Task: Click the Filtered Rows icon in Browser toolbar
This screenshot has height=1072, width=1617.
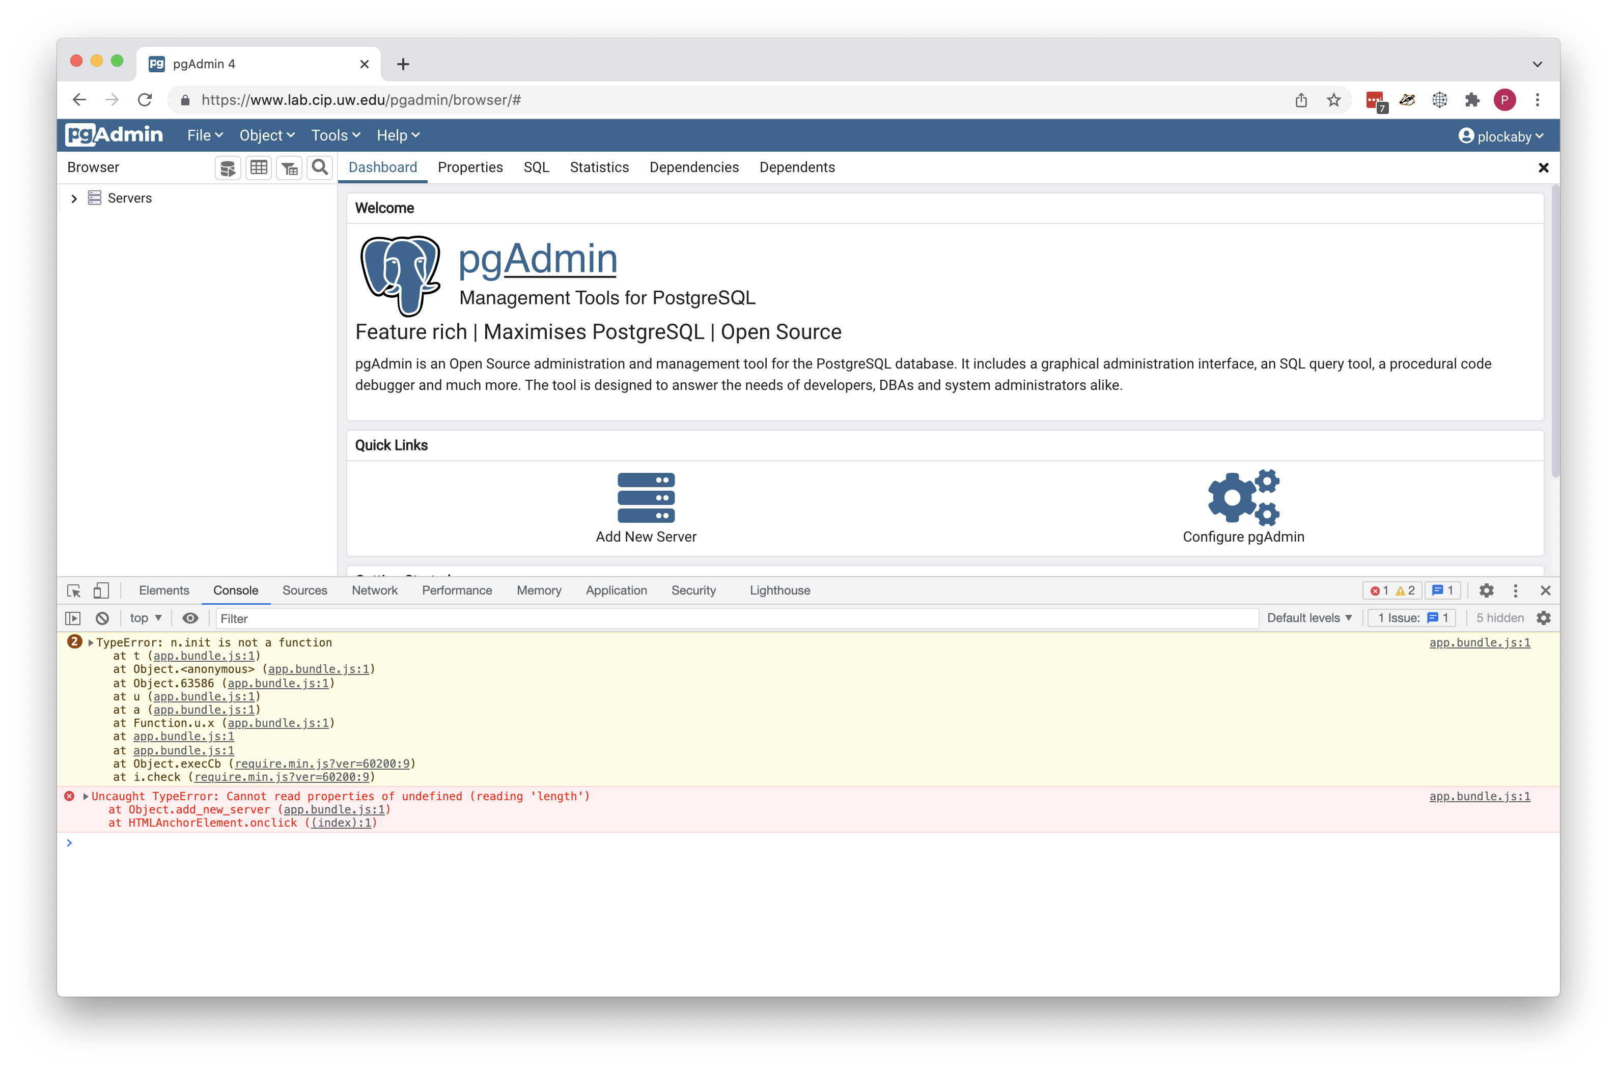Action: 289,167
